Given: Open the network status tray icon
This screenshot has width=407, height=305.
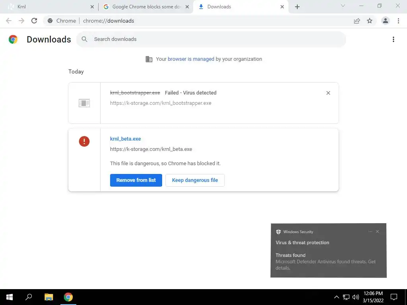Looking at the screenshot, I should (346, 297).
